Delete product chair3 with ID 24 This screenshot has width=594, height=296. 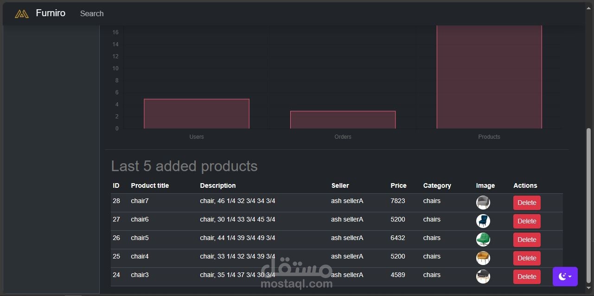(527, 277)
